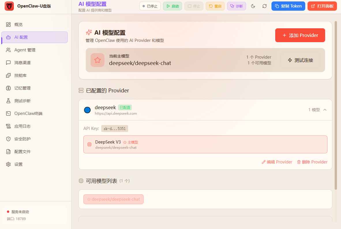
Task: Click 测试连接 to test the connection
Action: [x=300, y=60]
